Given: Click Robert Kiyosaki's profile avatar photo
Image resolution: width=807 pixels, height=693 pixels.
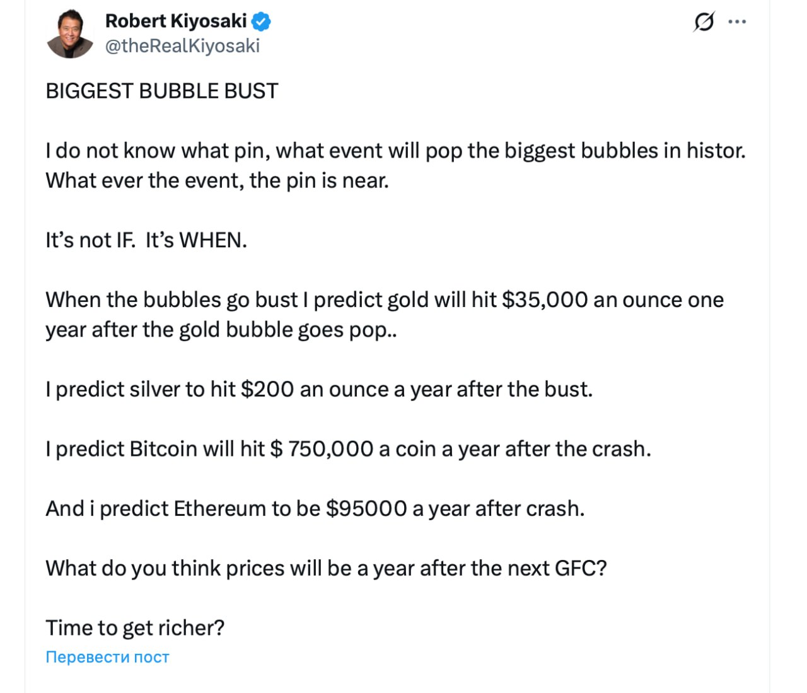Looking at the screenshot, I should 69,34.
